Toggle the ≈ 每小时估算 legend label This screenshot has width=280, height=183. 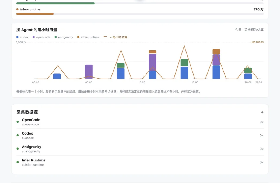(118, 37)
